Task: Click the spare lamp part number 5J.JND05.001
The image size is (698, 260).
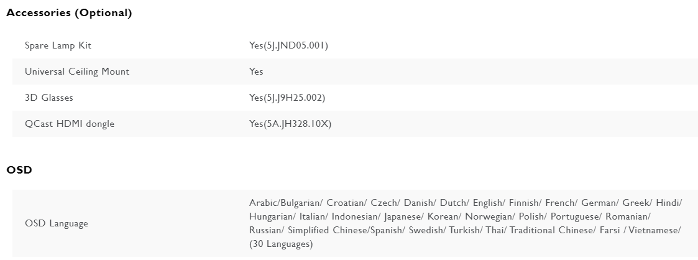Action: pos(295,45)
